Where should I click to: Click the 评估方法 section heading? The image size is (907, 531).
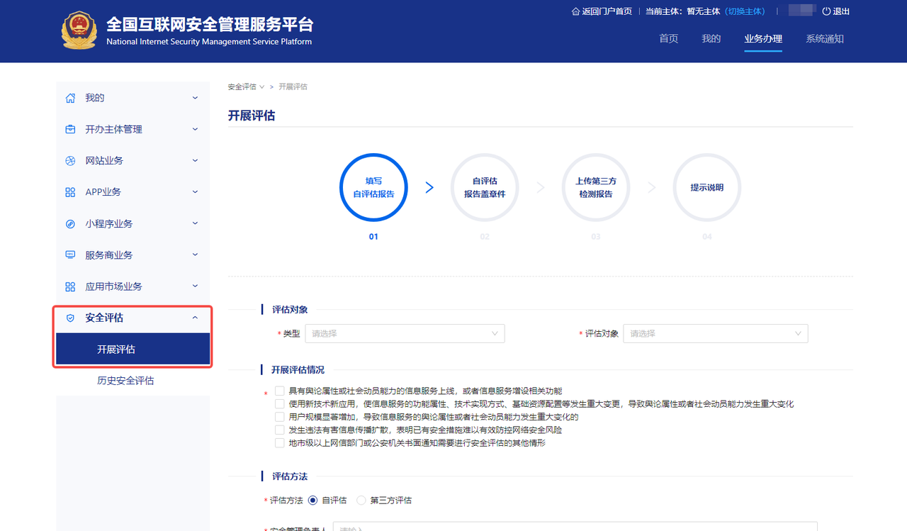290,476
